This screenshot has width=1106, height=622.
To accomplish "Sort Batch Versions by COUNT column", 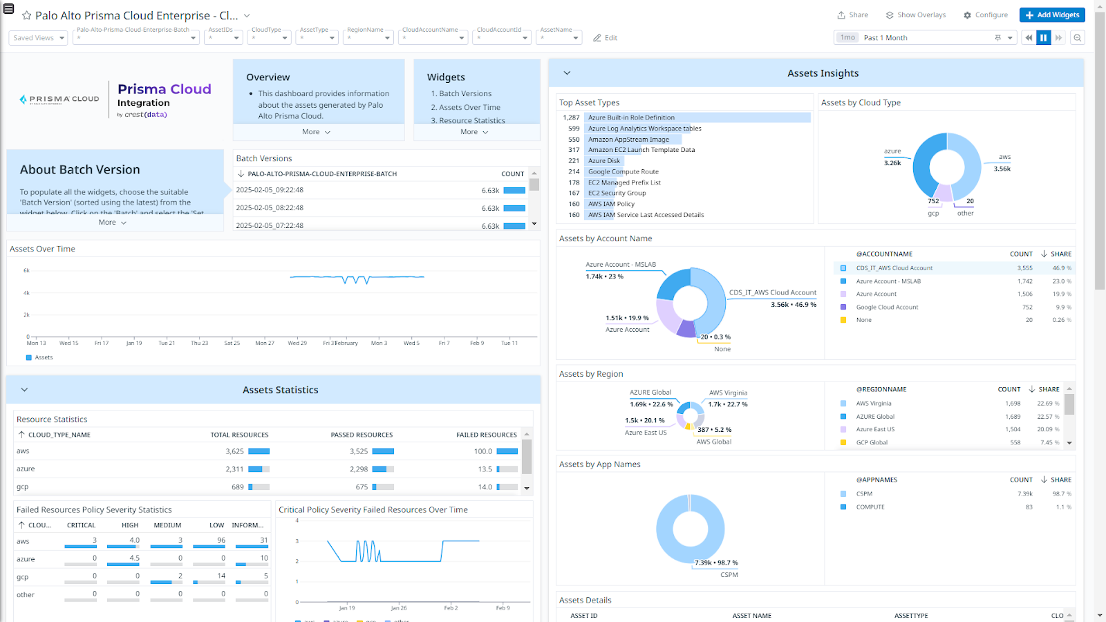I will tap(512, 174).
